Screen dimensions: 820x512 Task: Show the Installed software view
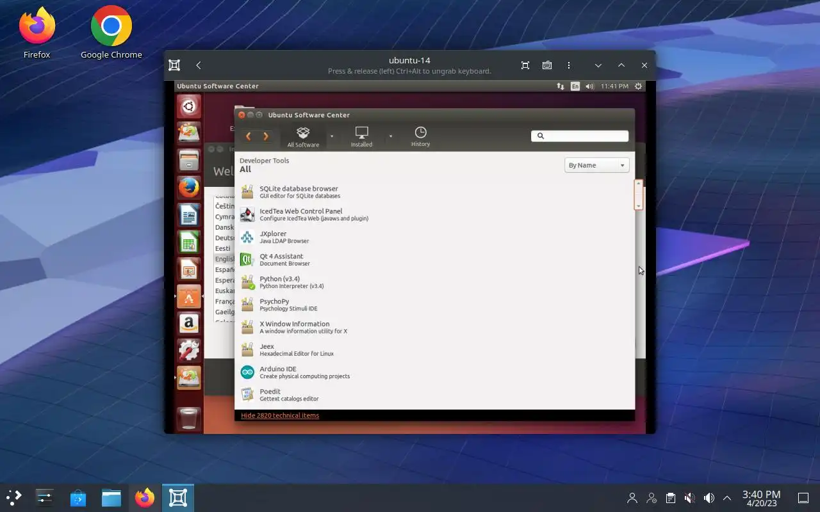click(361, 137)
